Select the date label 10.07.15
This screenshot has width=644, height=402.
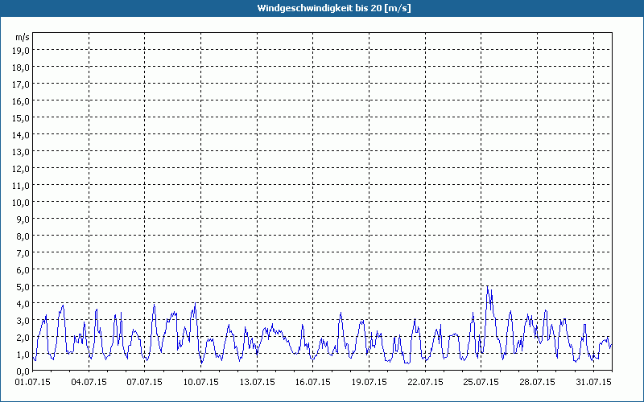(200, 382)
